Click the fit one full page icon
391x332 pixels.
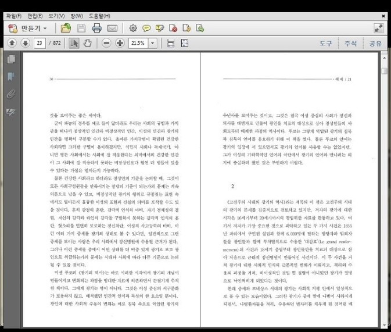click(185, 43)
